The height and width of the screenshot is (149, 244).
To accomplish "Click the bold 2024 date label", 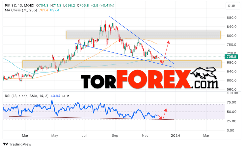I will pyautogui.click(x=176, y=135).
